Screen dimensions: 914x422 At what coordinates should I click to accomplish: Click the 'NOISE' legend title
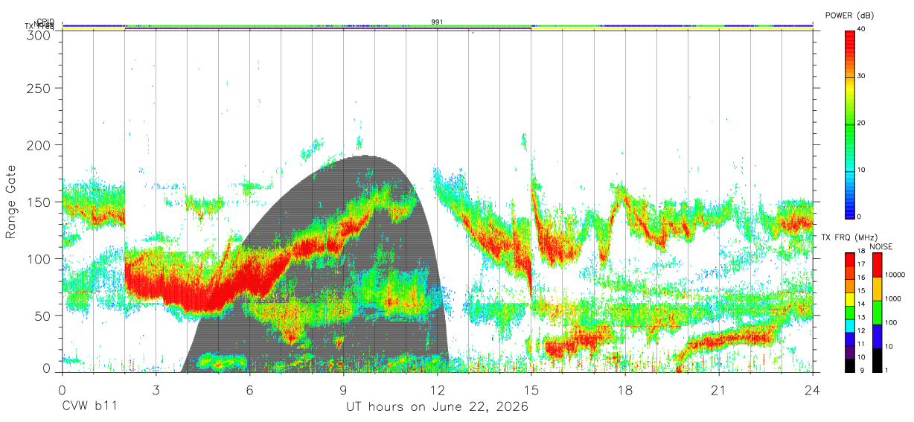(881, 246)
